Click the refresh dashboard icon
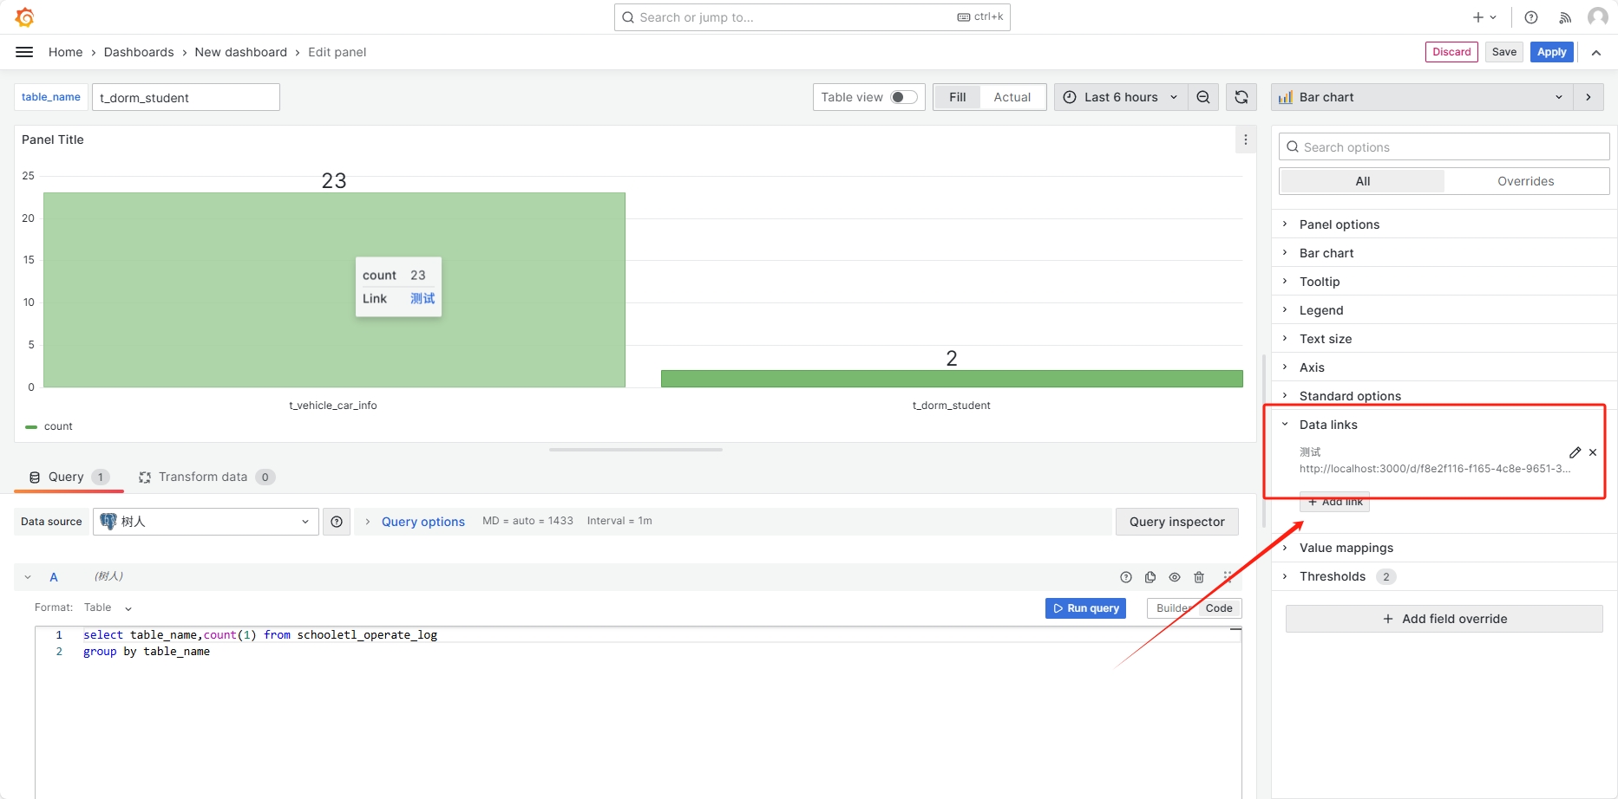The image size is (1618, 799). (1241, 97)
